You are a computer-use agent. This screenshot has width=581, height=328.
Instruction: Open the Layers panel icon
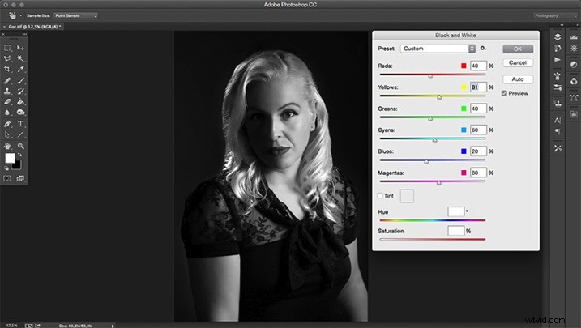click(x=558, y=36)
